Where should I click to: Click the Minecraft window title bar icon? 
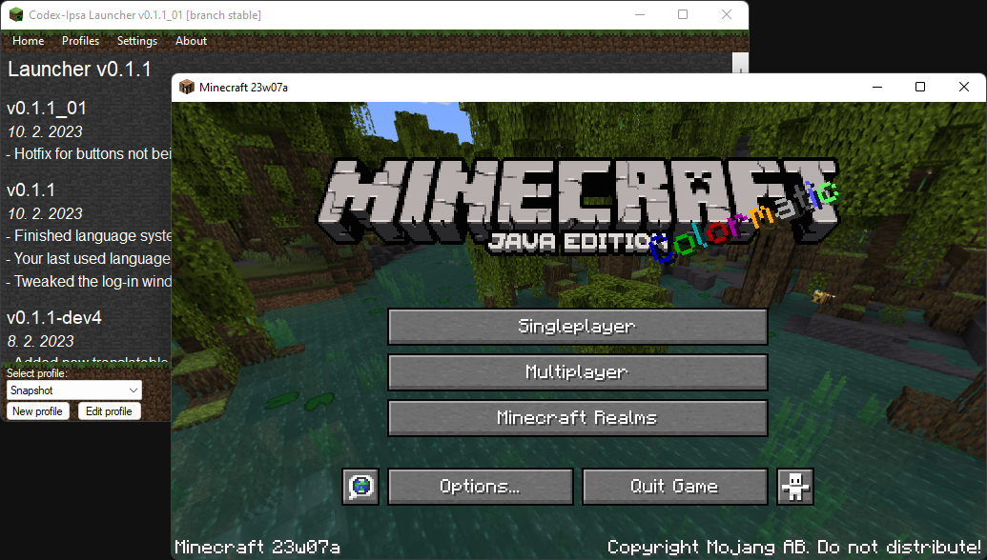tap(187, 87)
